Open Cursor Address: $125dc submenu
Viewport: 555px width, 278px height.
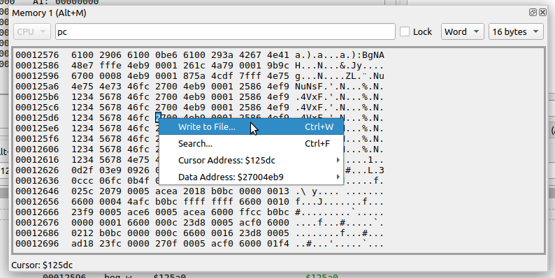pos(251,160)
